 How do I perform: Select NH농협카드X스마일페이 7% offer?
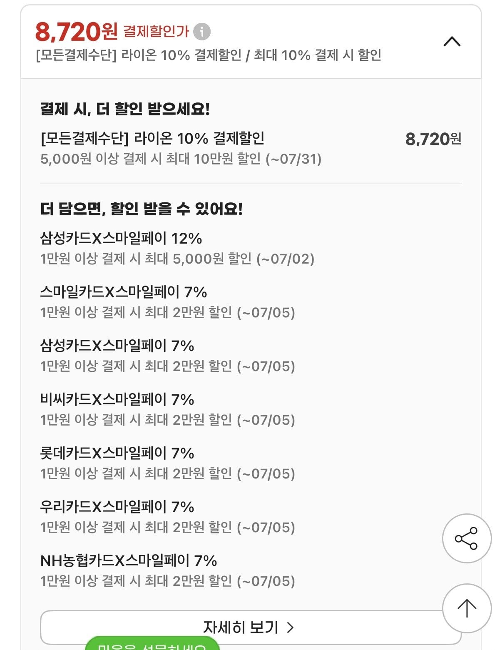(167, 571)
